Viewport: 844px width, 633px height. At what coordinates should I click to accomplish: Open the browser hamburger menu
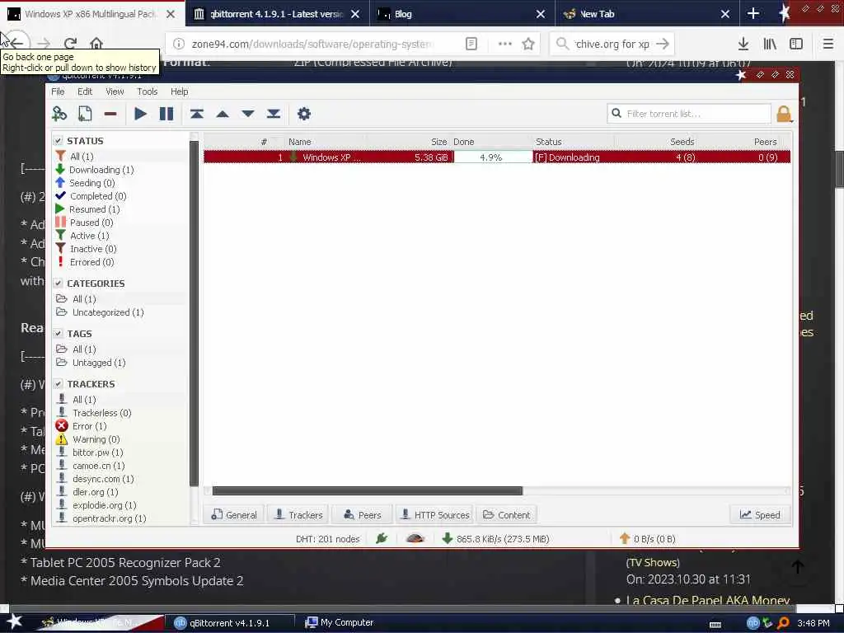click(828, 44)
